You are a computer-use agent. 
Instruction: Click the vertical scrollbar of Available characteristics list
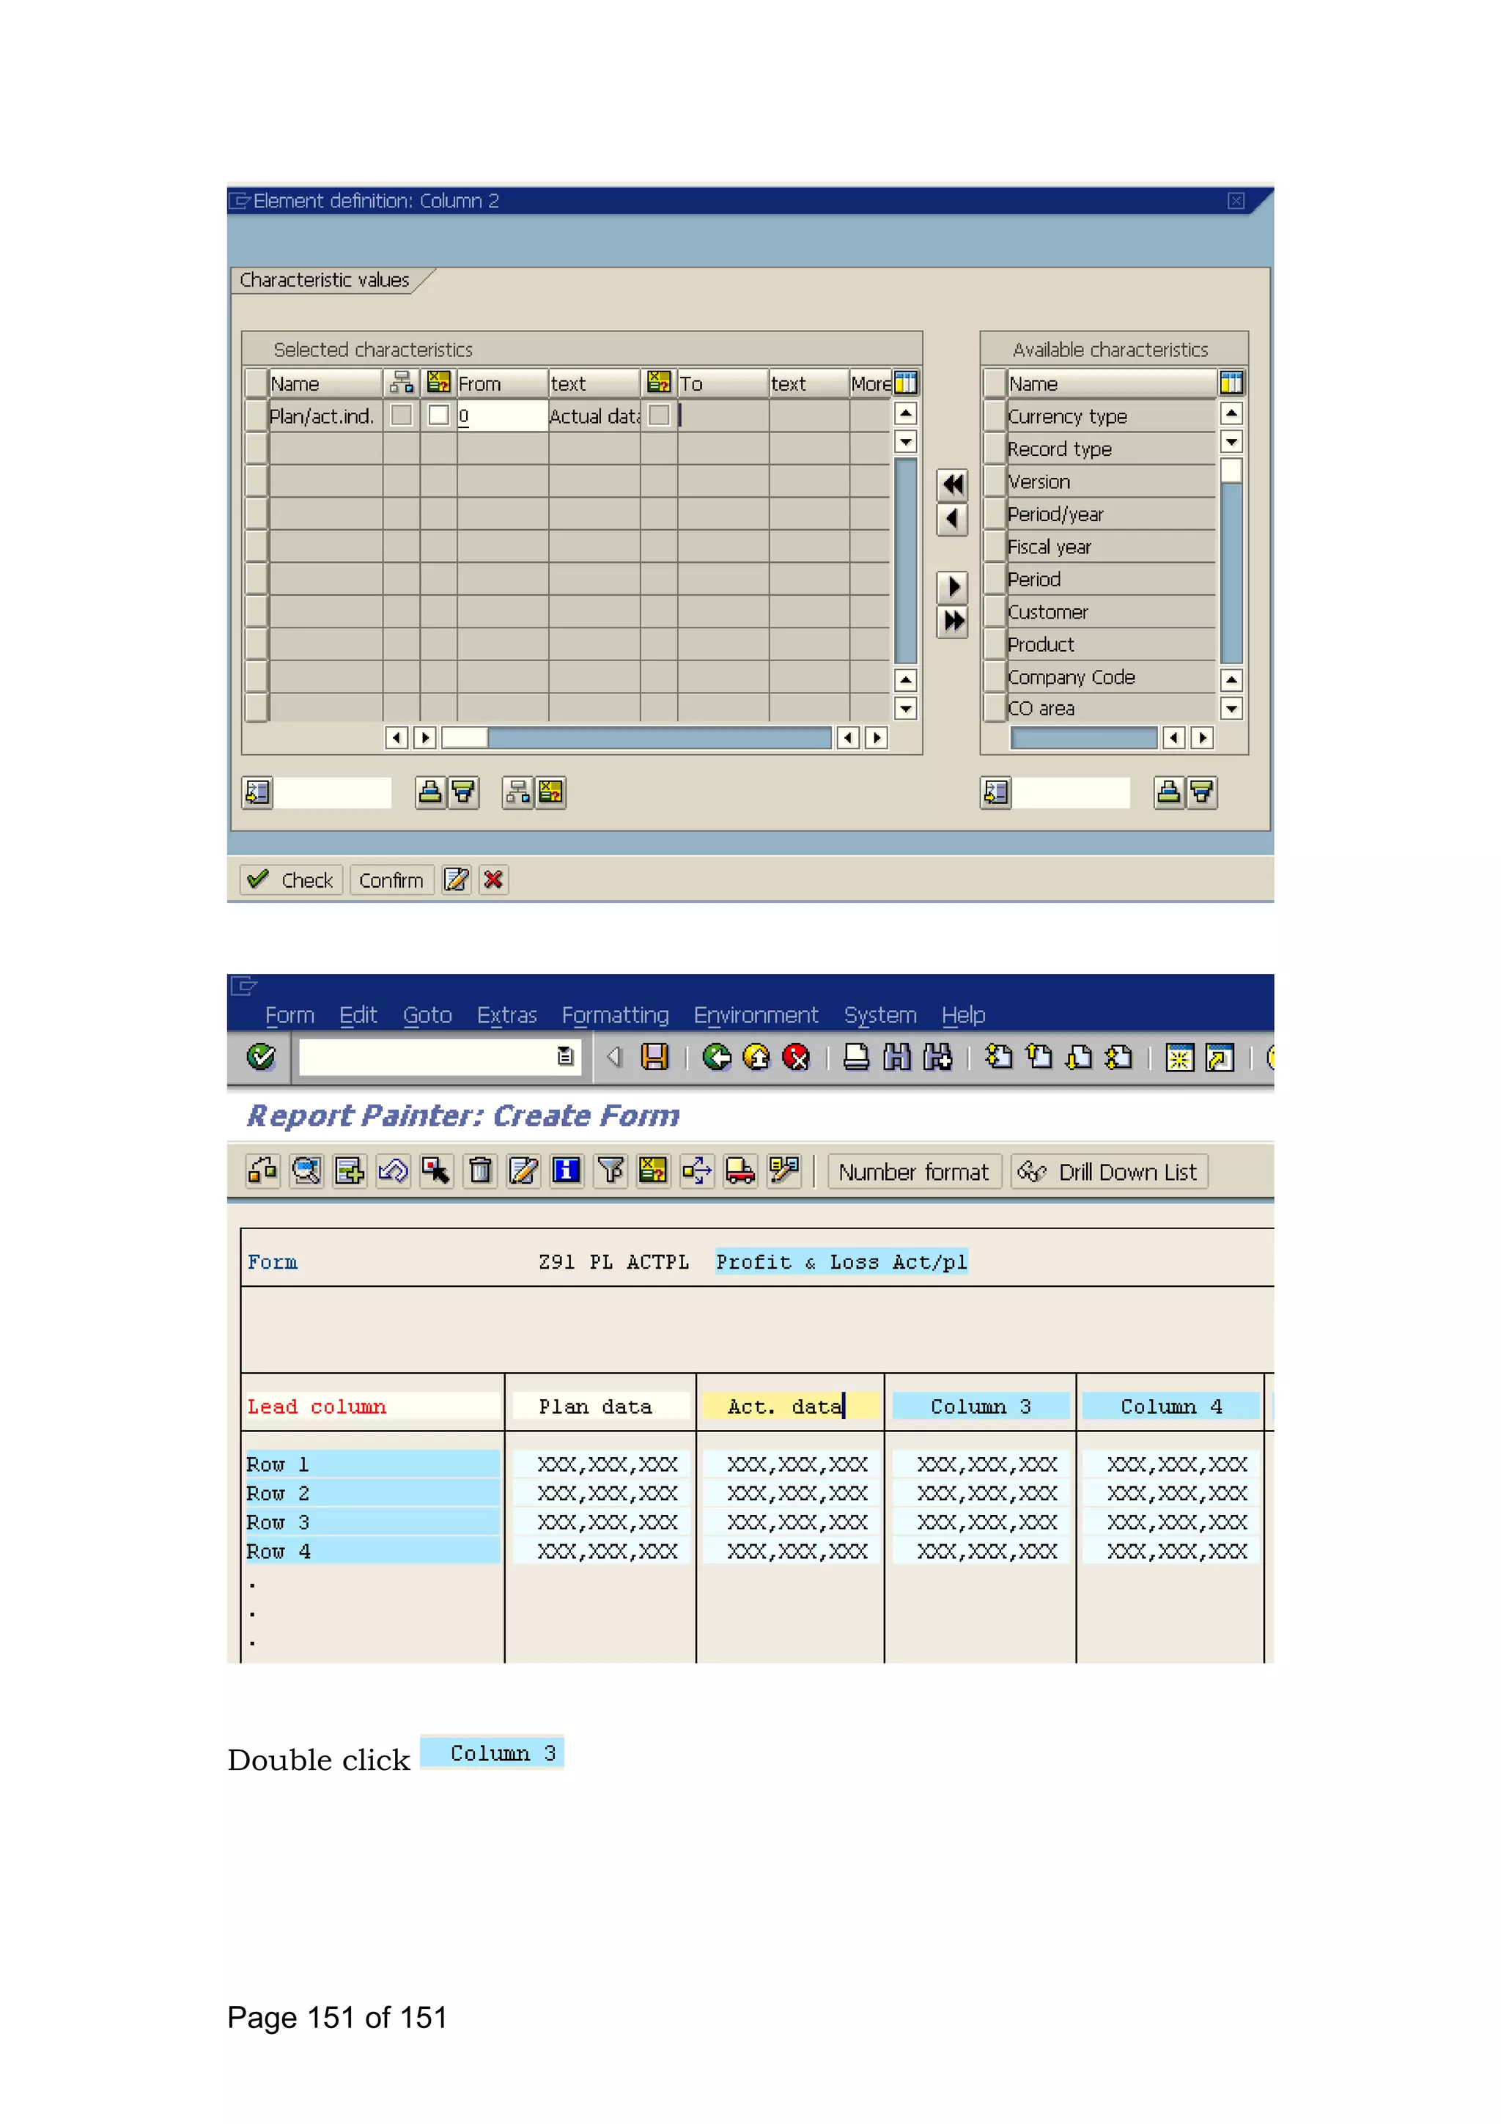point(1231,560)
